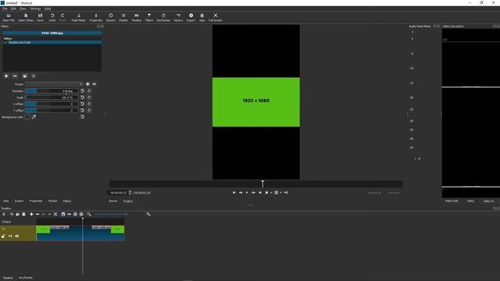This screenshot has height=281, width=500.
Task: Reset the X offset value to default
Action: click(82, 104)
